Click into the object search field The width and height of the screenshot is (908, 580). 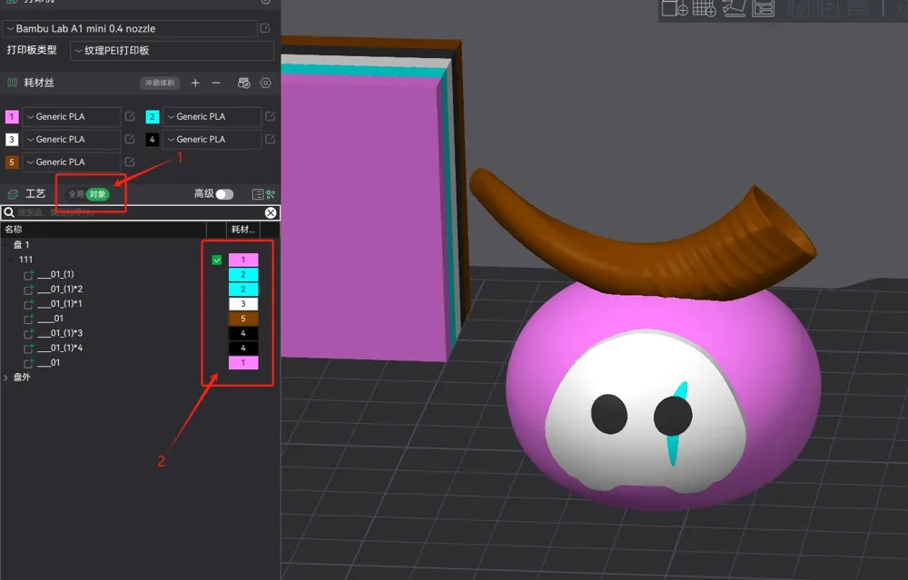tap(139, 212)
